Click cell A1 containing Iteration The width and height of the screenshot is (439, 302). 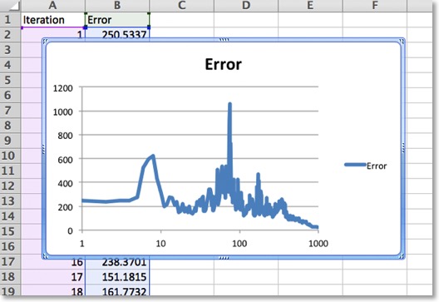53,20
